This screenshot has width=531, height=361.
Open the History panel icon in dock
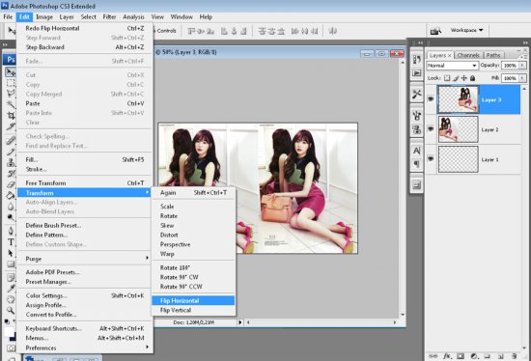417,59
